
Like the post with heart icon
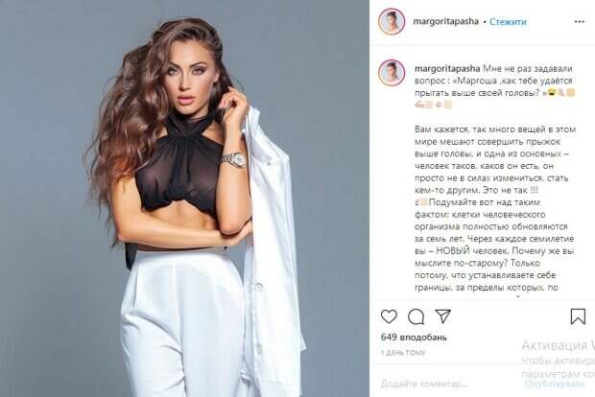[389, 316]
